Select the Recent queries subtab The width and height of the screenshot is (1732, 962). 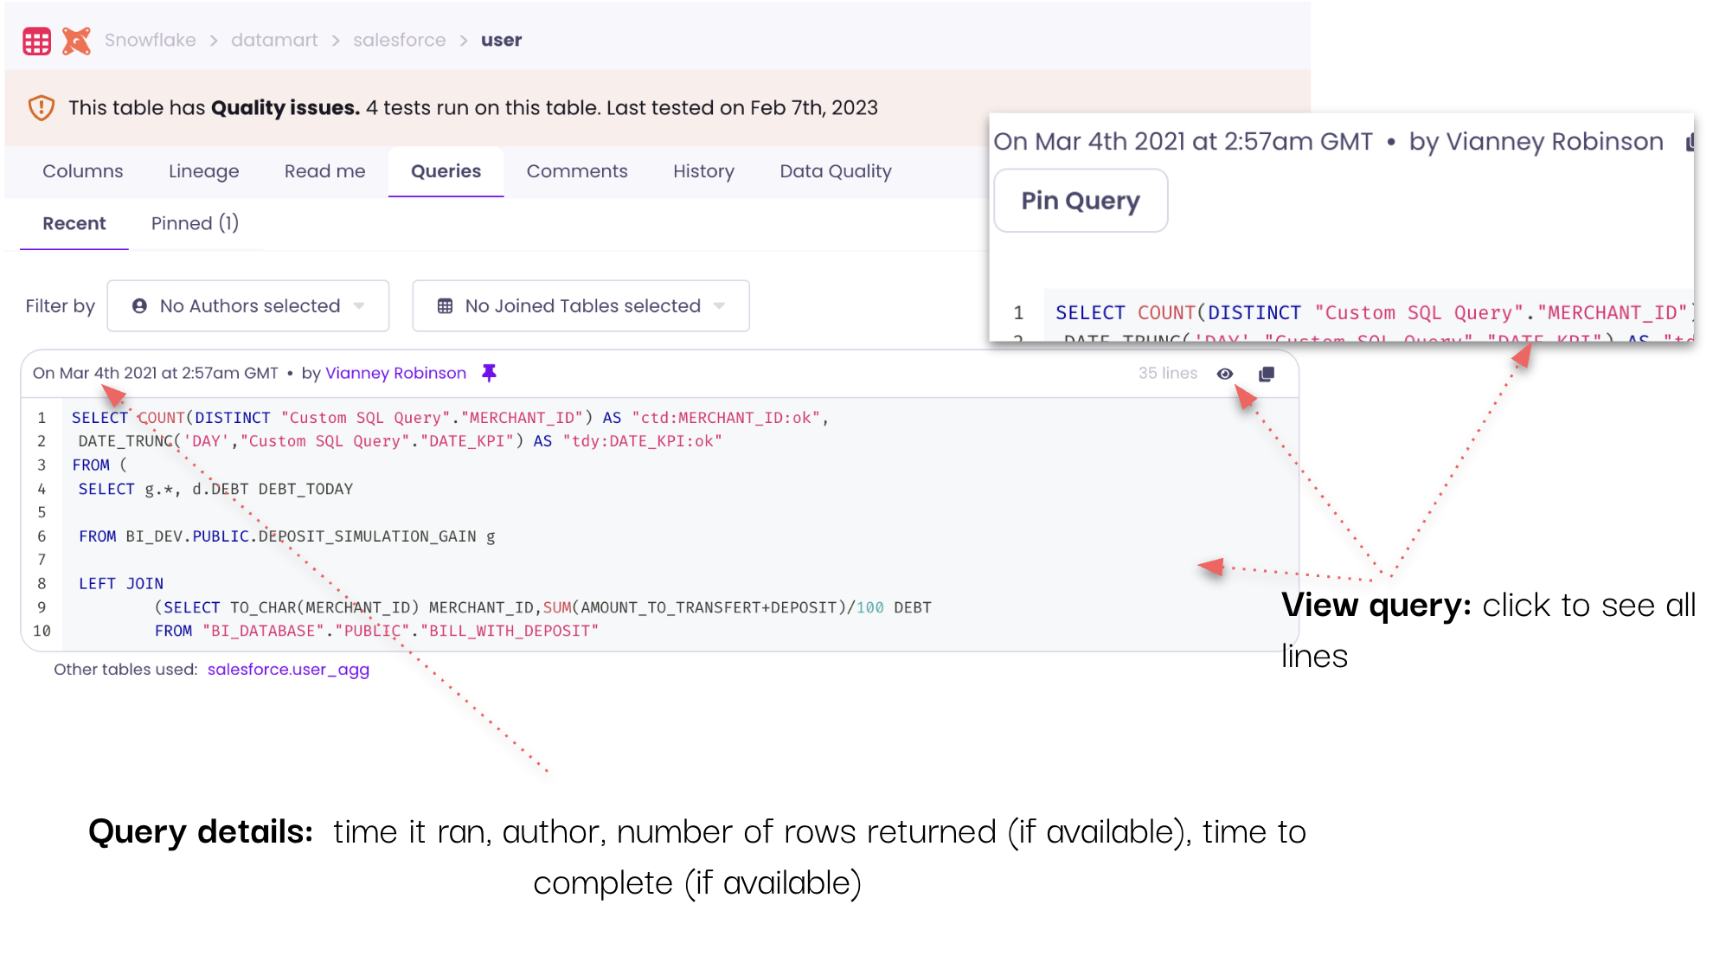point(74,223)
